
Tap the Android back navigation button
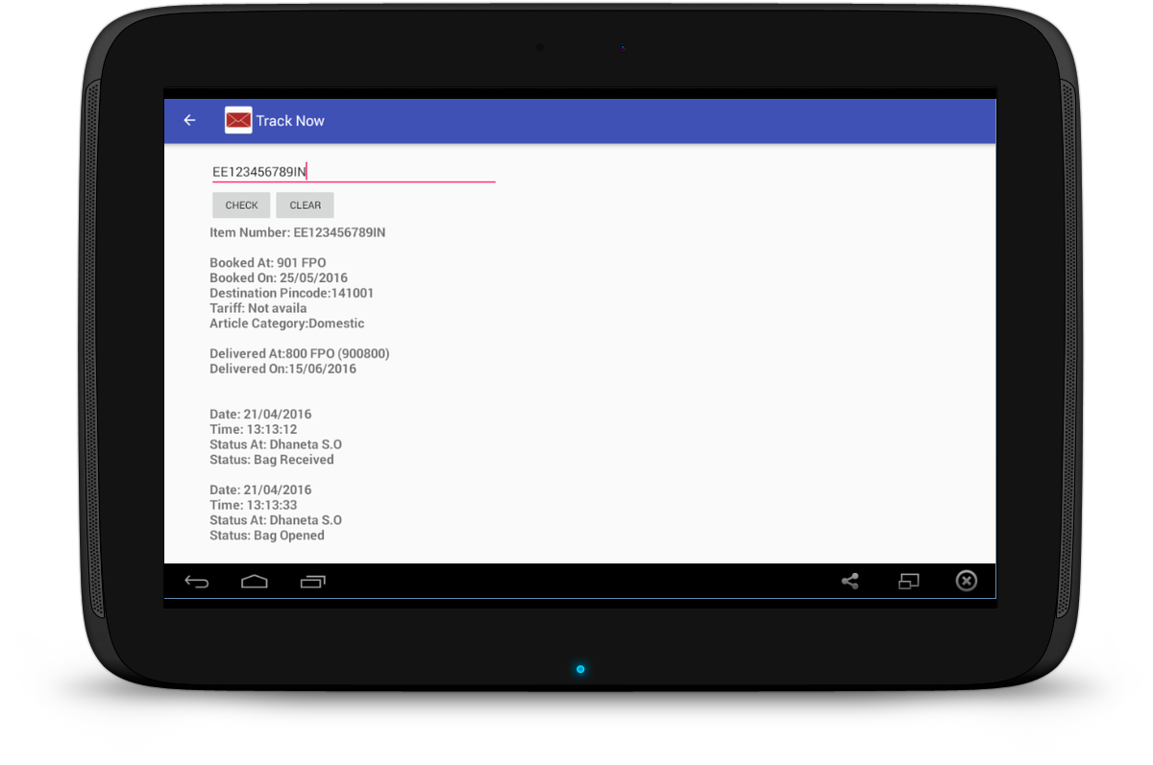[197, 582]
